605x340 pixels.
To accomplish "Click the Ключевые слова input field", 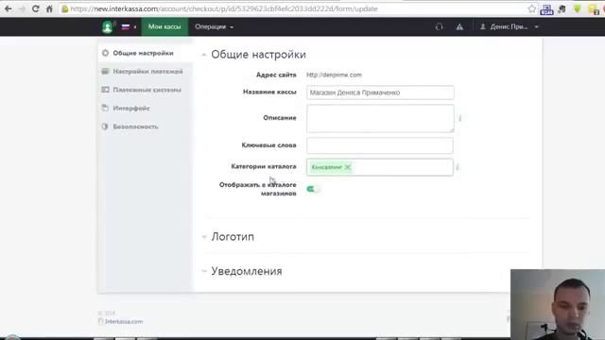I will (x=380, y=145).
